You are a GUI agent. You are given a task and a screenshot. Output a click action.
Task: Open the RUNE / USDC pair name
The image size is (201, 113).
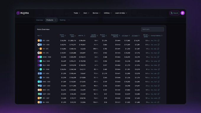click(x=46, y=81)
